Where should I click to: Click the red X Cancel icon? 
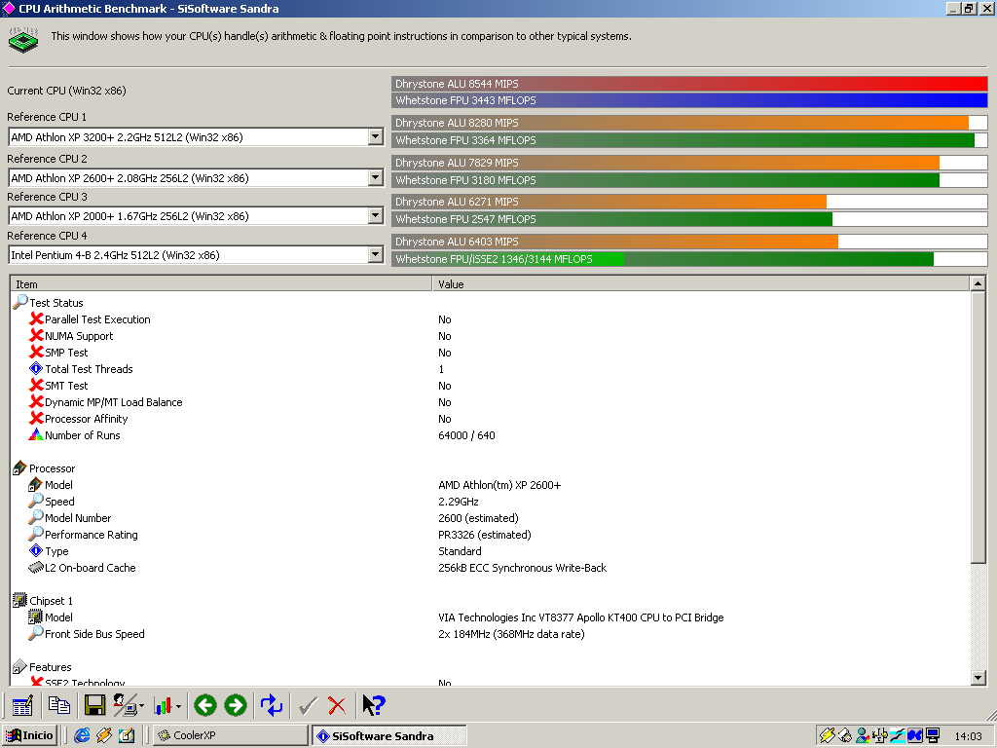point(337,706)
